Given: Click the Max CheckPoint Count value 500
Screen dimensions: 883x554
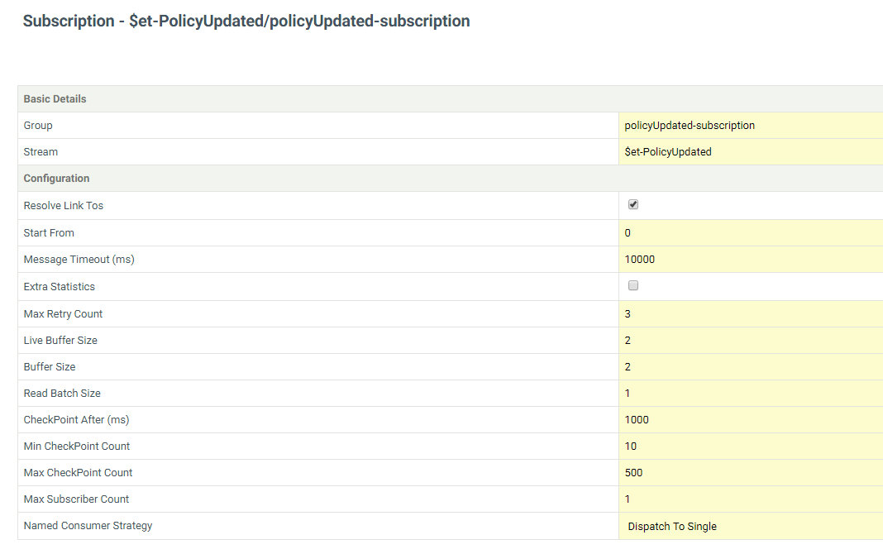Looking at the screenshot, I should coord(635,472).
